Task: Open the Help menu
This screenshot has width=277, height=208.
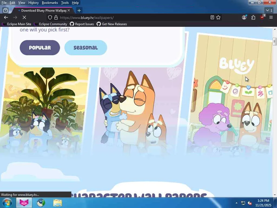Action: (75, 3)
